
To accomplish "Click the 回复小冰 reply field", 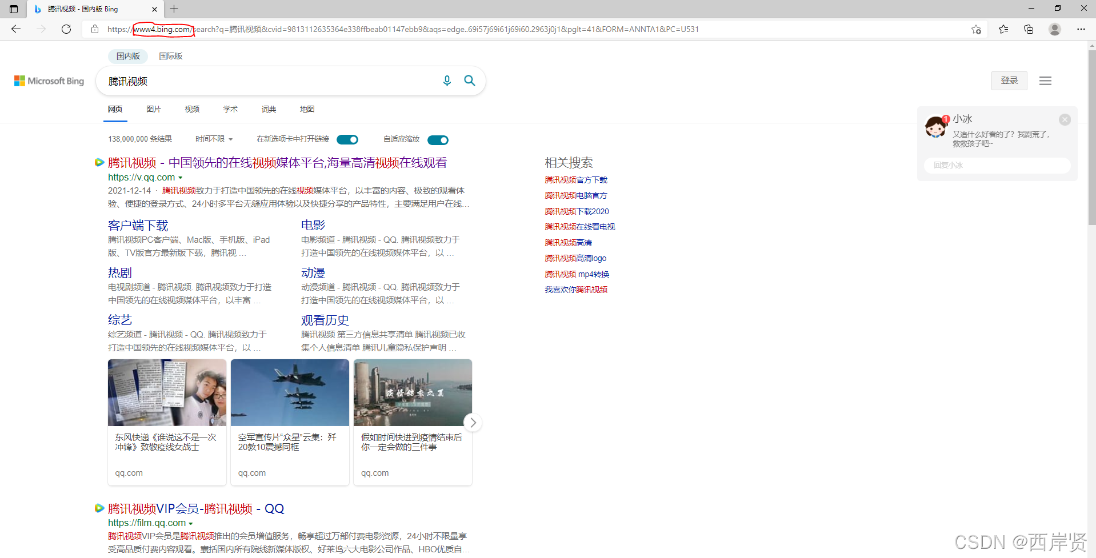I will [997, 165].
